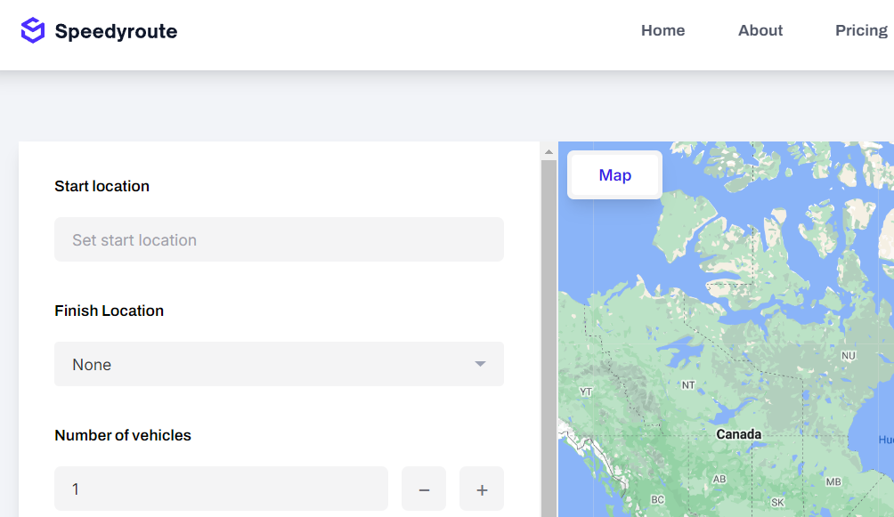
Task: Focus the Set start location field
Action: pos(279,239)
